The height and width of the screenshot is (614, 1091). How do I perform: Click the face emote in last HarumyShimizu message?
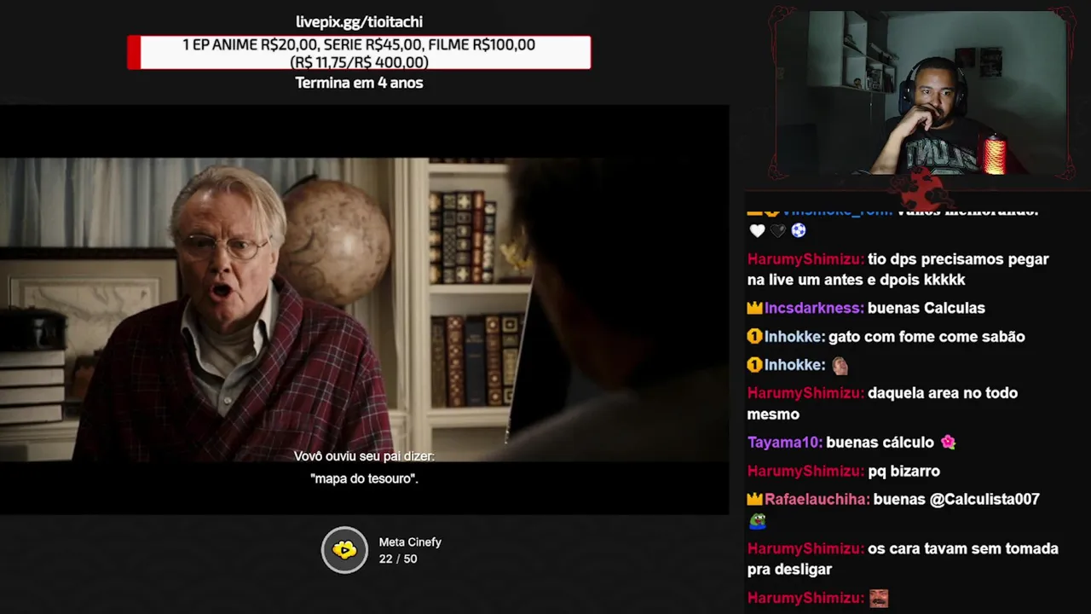tap(878, 599)
